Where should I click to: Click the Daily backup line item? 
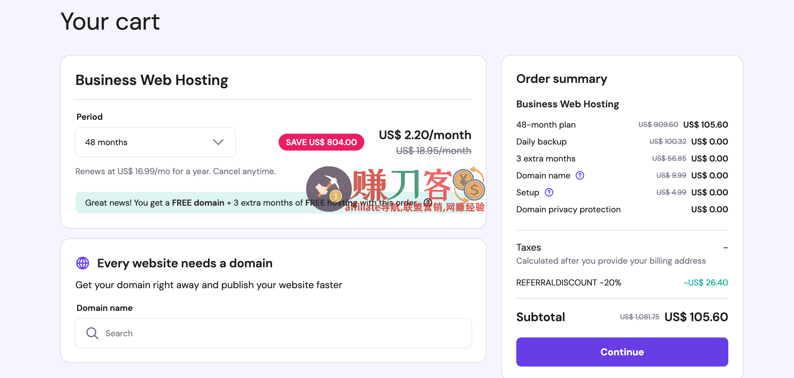(x=541, y=142)
